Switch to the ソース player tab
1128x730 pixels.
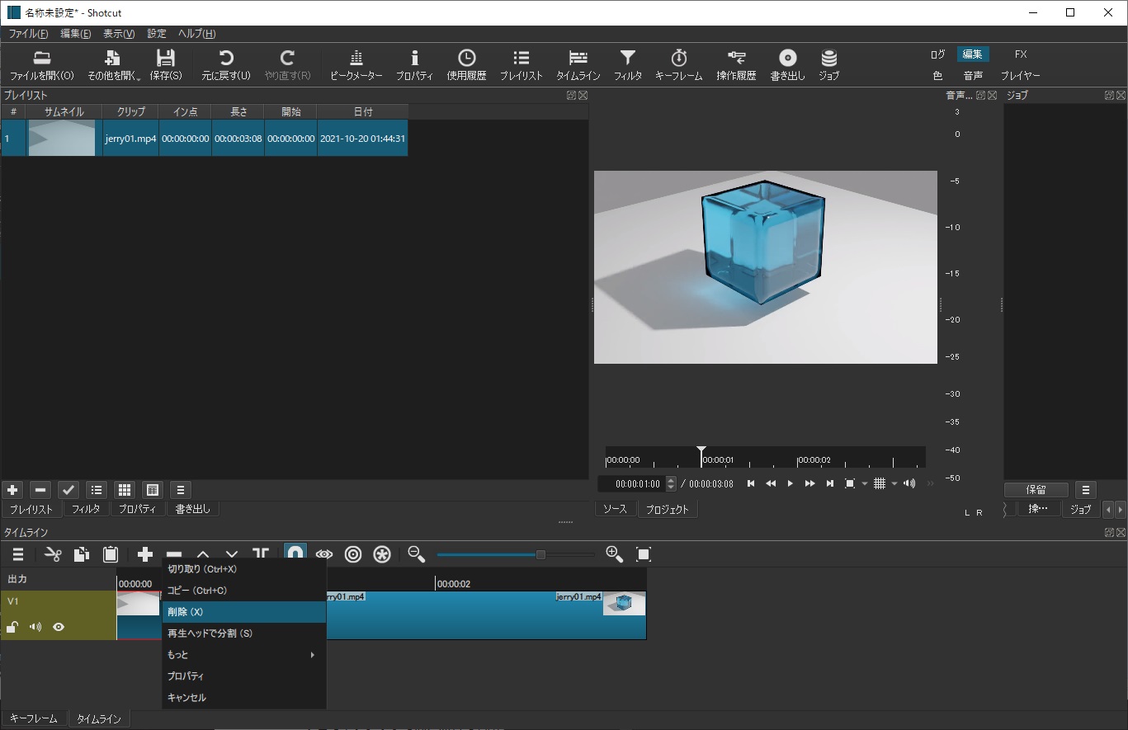coord(615,509)
